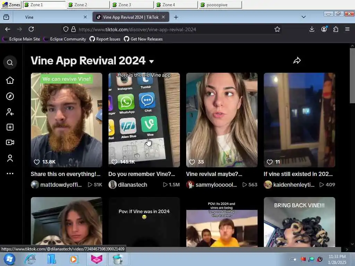Open Report Issues bookmark
The image size is (355, 266).
tap(105, 39)
